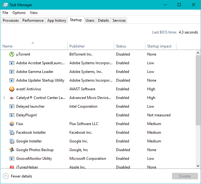This screenshot has width=201, height=184.
Task: Click the Adobe Gamma Loader icon
Action: [x=12, y=72]
